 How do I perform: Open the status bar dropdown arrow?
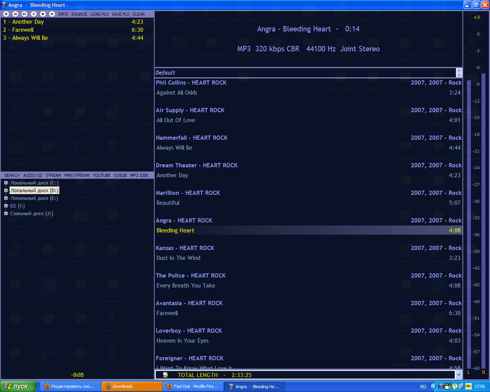(x=459, y=375)
